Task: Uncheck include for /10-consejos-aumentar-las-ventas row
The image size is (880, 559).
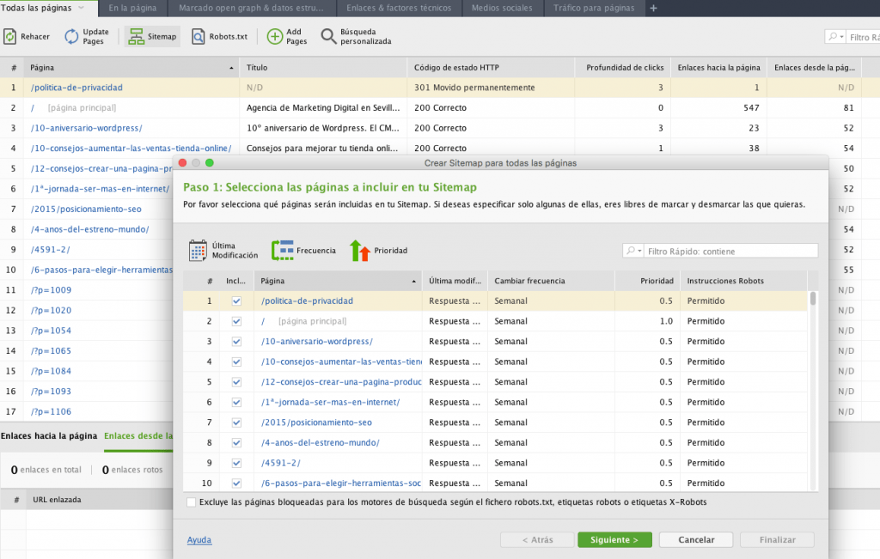Action: click(236, 362)
